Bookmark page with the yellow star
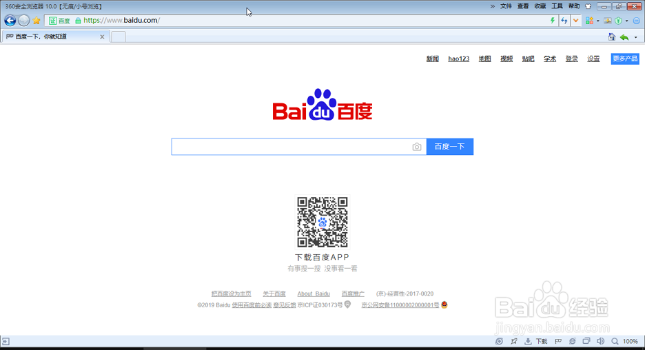The image size is (645, 350). [37, 21]
